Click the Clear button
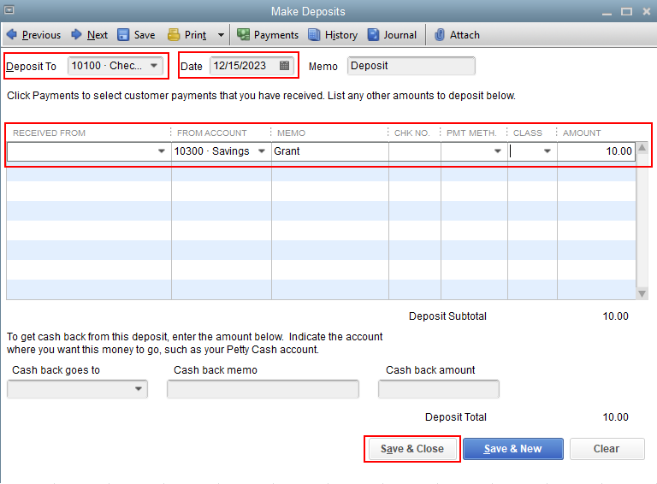Image resolution: width=657 pixels, height=484 pixels. tap(607, 449)
